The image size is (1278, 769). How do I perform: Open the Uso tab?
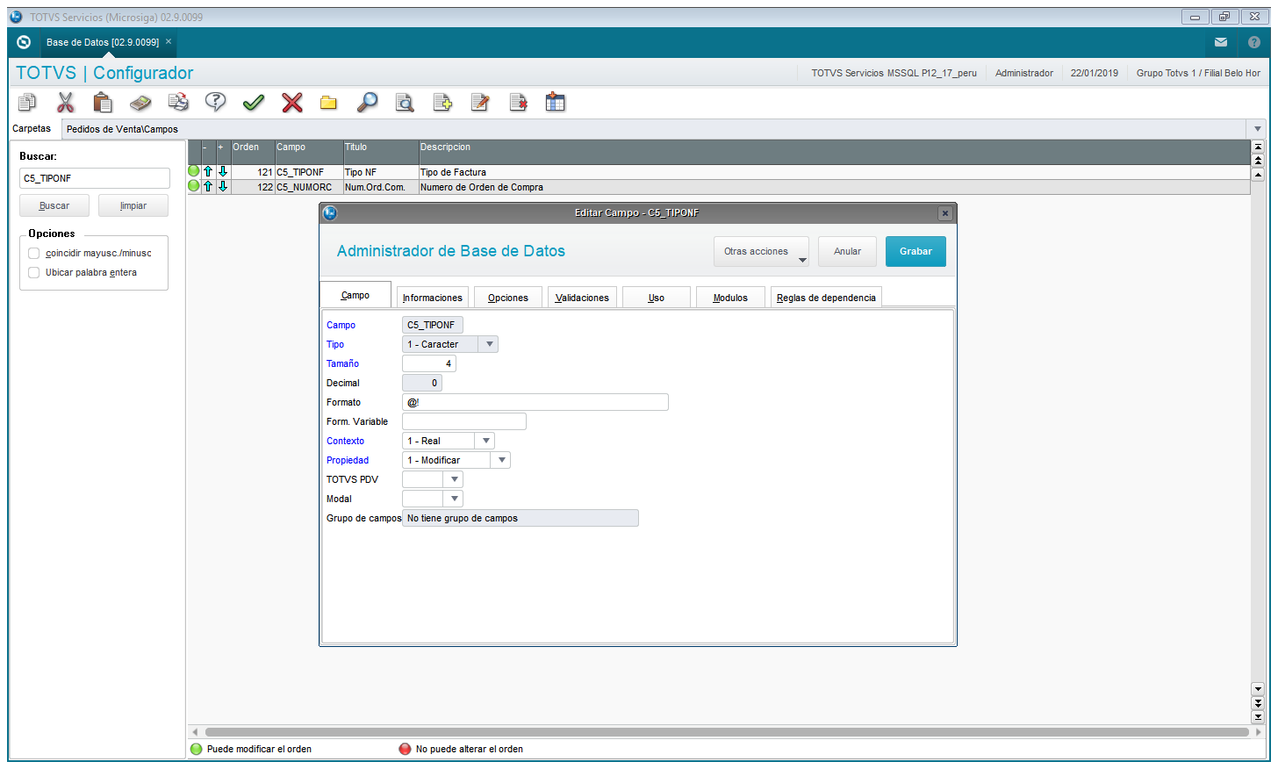(x=657, y=298)
